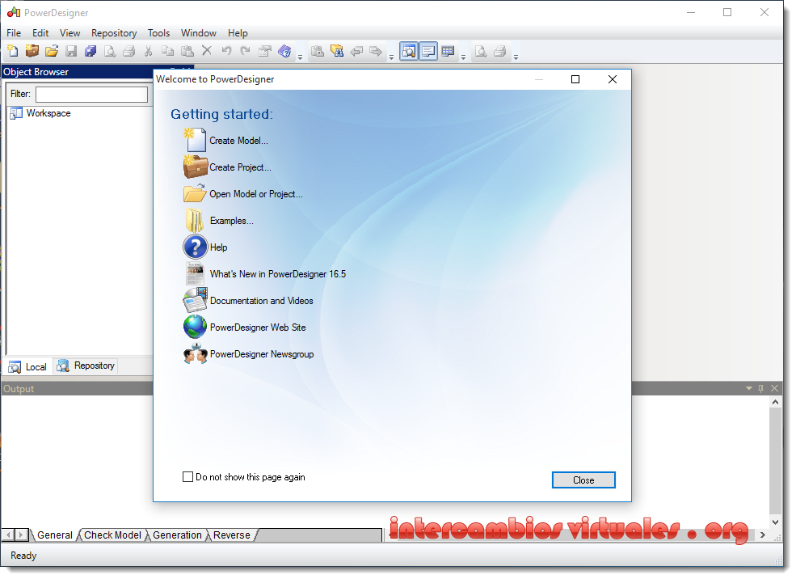Click the Close button in Welcome dialog
The width and height of the screenshot is (796, 579).
(583, 480)
